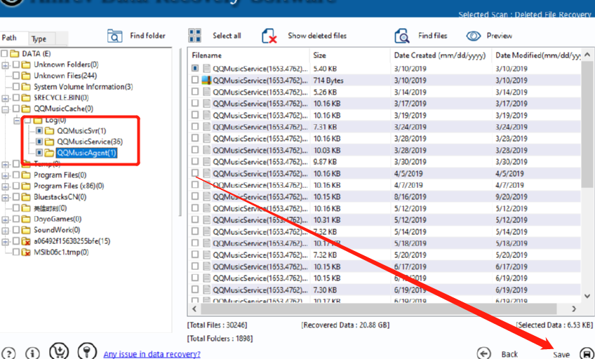Expand the BluestacksCN(0) node
Viewport: 595px width, 359px height.
(x=6, y=197)
